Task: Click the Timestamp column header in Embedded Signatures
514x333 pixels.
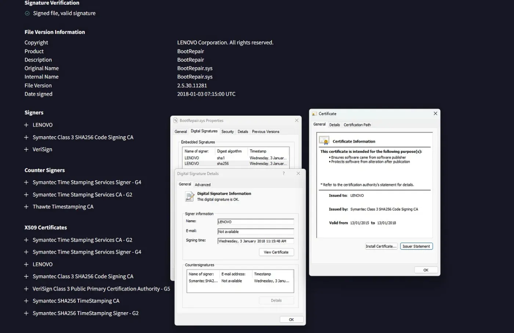Action: 258,151
